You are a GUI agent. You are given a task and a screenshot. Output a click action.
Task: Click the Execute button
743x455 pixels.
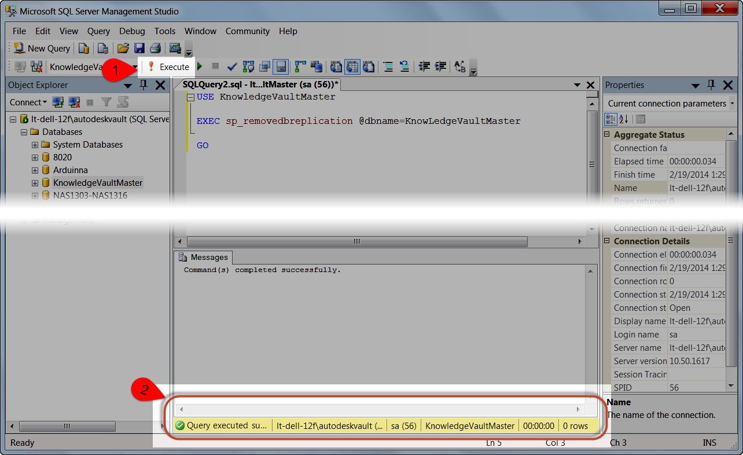pyautogui.click(x=168, y=67)
